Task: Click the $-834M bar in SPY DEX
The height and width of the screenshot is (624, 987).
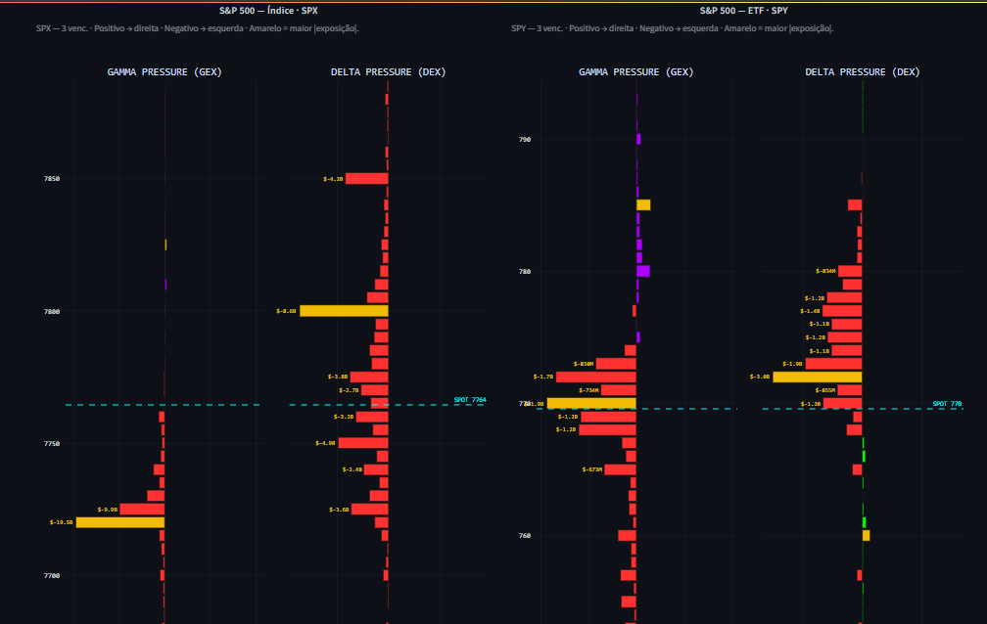Action: pos(850,271)
